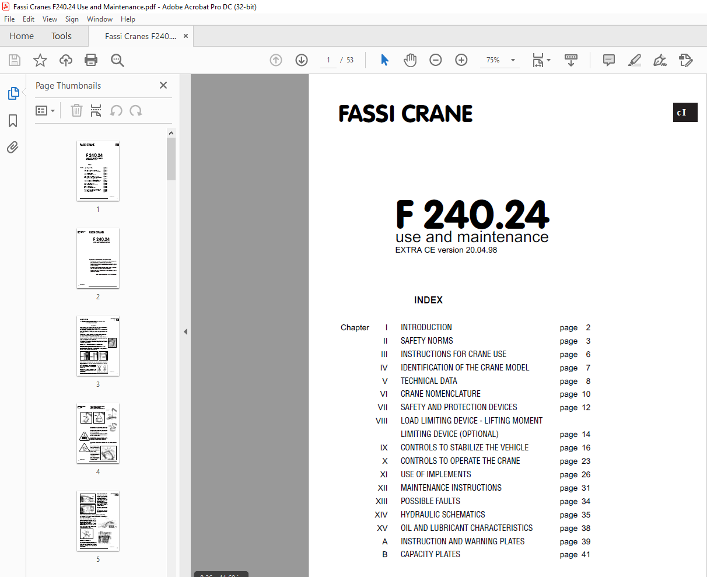707x577 pixels.
Task: Click the page number input field
Action: [328, 60]
